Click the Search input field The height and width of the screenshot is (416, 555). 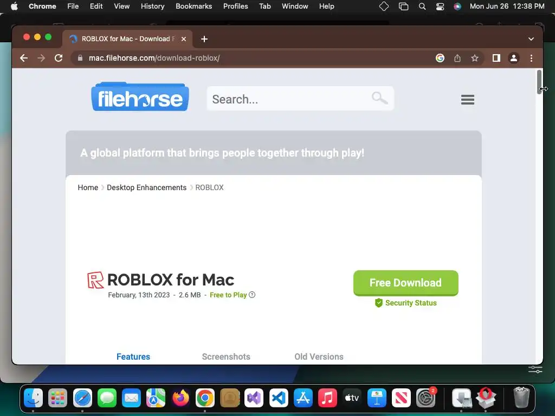click(300, 99)
